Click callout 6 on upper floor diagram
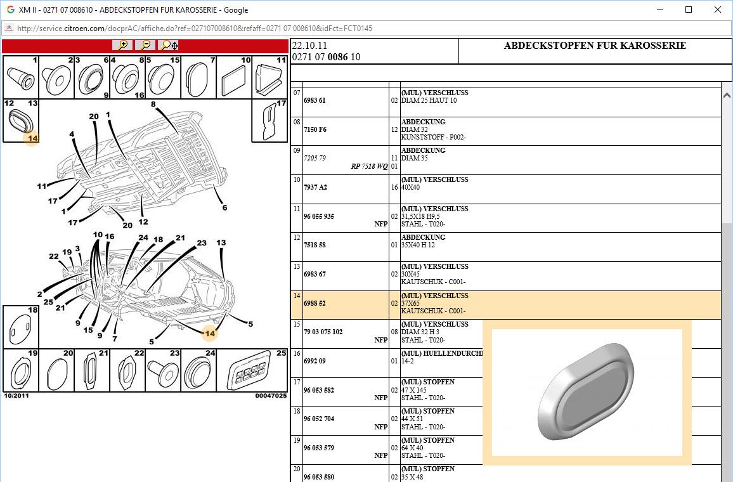The image size is (733, 482). (225, 207)
